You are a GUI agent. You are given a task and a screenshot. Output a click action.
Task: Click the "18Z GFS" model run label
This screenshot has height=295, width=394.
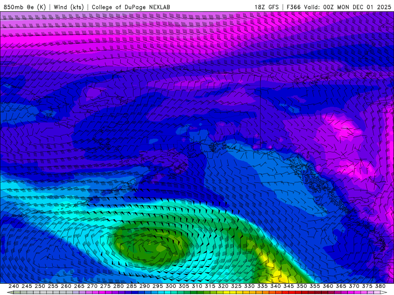266,7
